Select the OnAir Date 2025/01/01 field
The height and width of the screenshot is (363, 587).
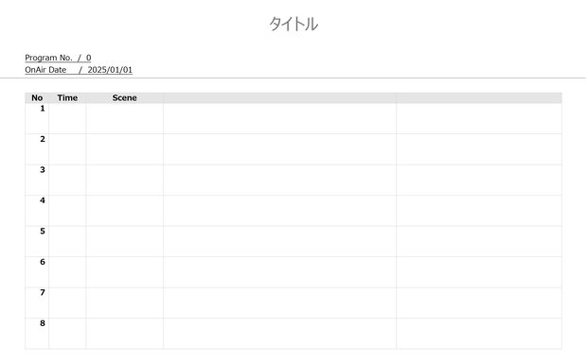pos(79,70)
